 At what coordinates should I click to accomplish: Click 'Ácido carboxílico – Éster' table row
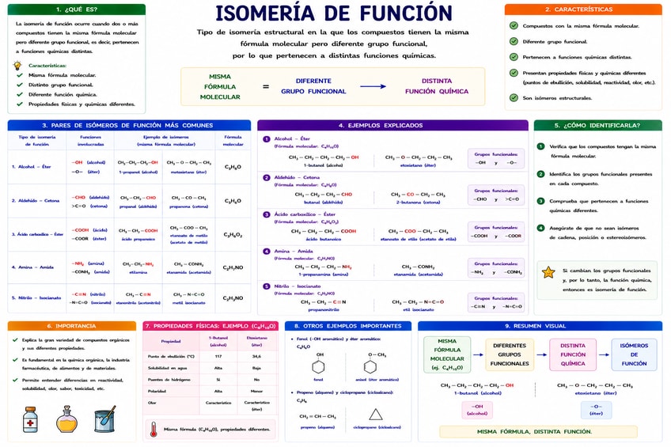(x=129, y=234)
